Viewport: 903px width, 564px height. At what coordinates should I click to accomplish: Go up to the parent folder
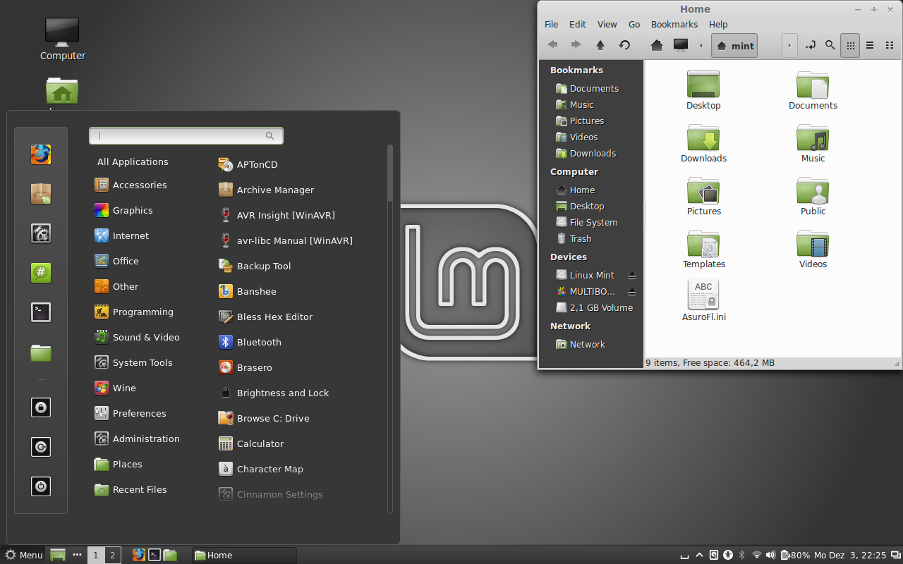(600, 45)
